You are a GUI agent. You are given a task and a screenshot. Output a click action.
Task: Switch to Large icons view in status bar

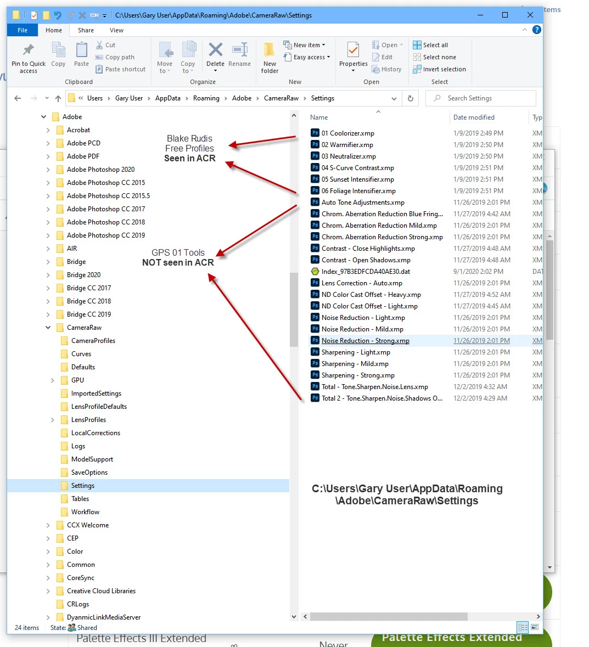click(535, 628)
